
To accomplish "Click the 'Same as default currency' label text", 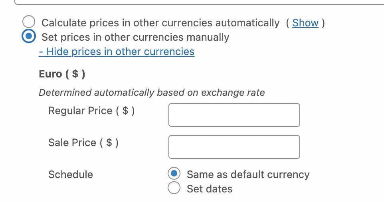I will point(248,174).
